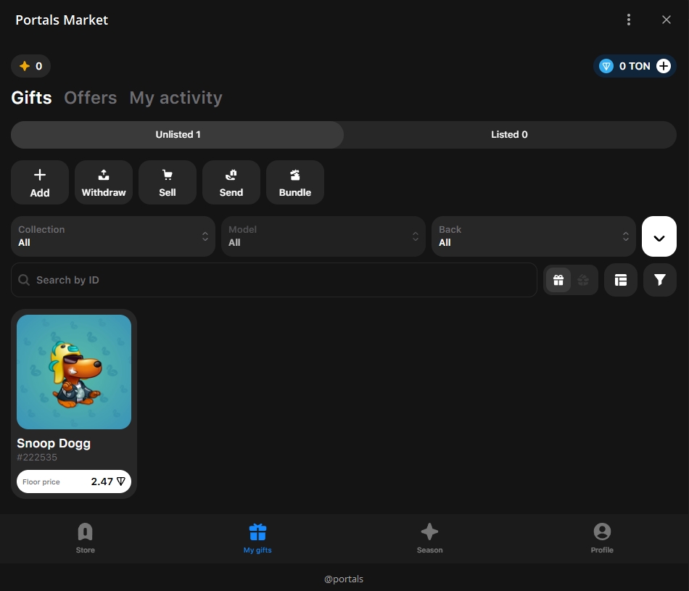Open the Collection filter dropdown
This screenshot has height=591, width=689.
[113, 236]
